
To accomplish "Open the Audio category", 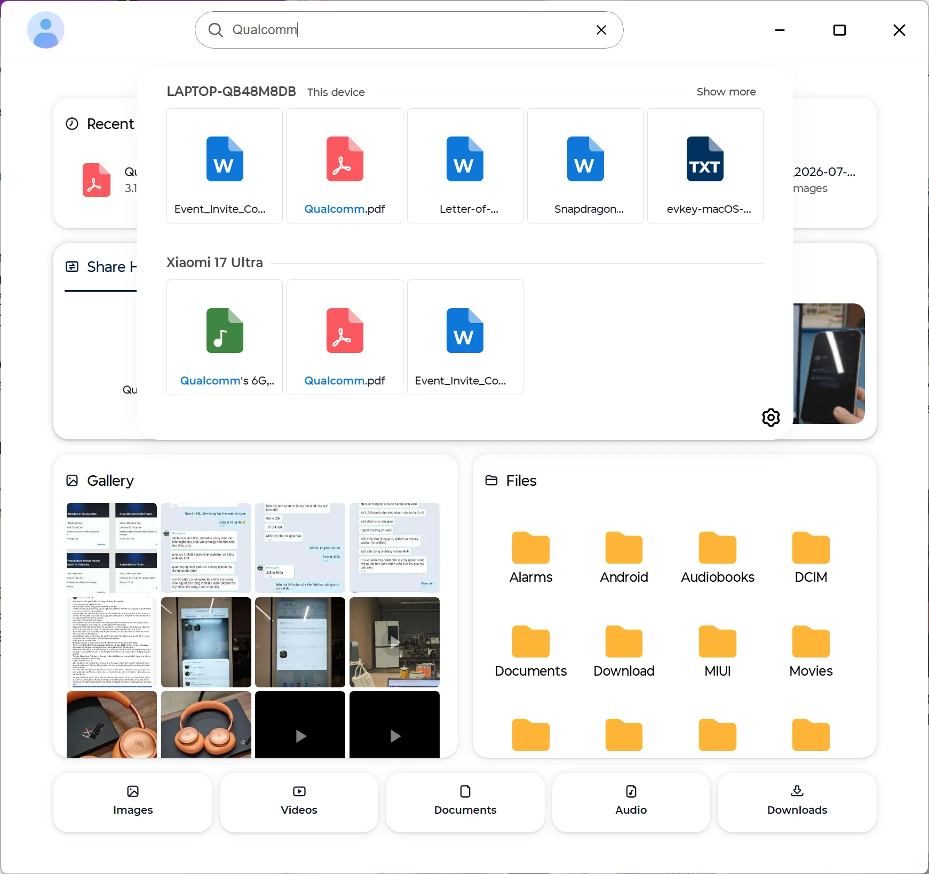I will (631, 802).
